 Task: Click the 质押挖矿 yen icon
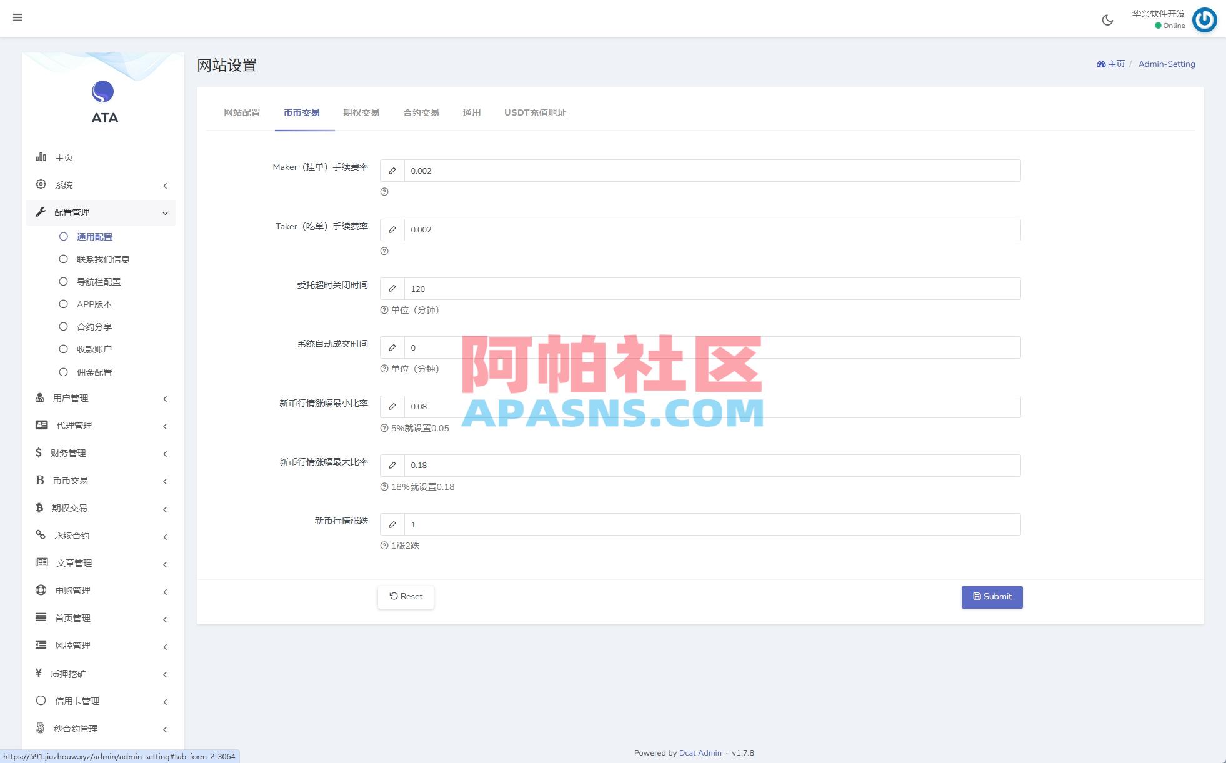click(x=39, y=673)
